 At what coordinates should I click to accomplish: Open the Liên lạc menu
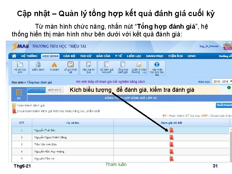point(134,56)
